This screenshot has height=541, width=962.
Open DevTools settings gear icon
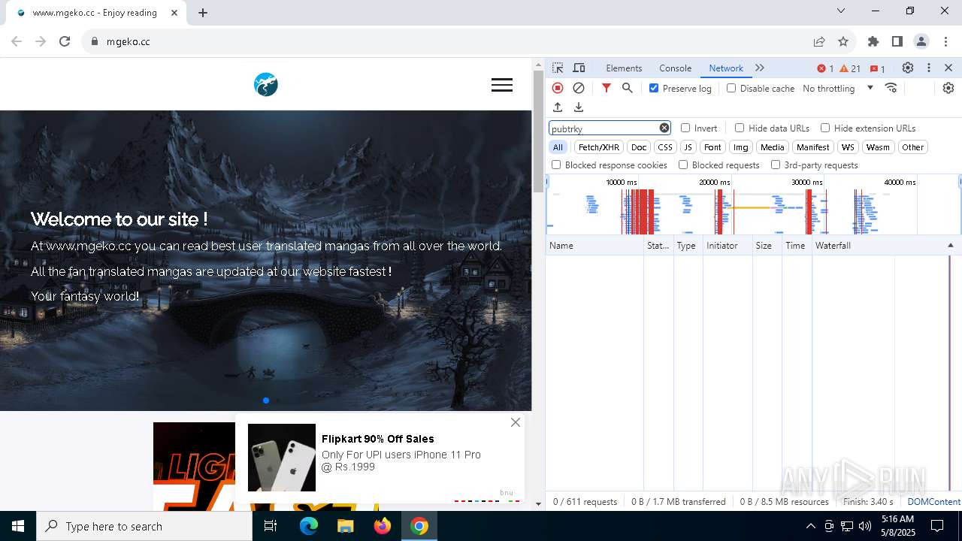point(908,68)
